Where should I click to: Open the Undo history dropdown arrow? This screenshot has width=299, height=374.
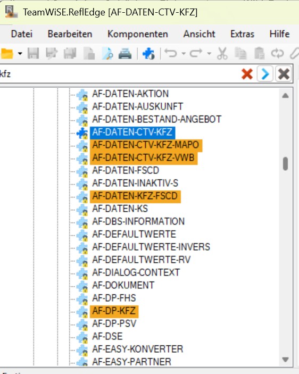(x=184, y=53)
